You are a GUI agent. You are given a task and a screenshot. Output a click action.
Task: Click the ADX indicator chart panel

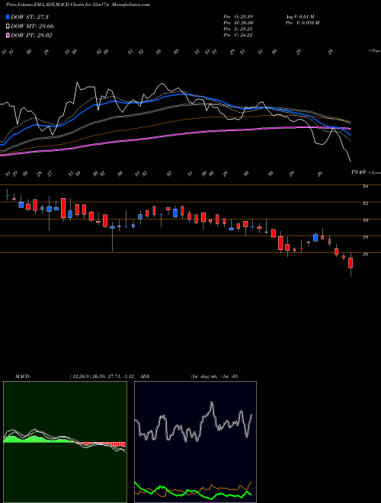tap(195, 442)
